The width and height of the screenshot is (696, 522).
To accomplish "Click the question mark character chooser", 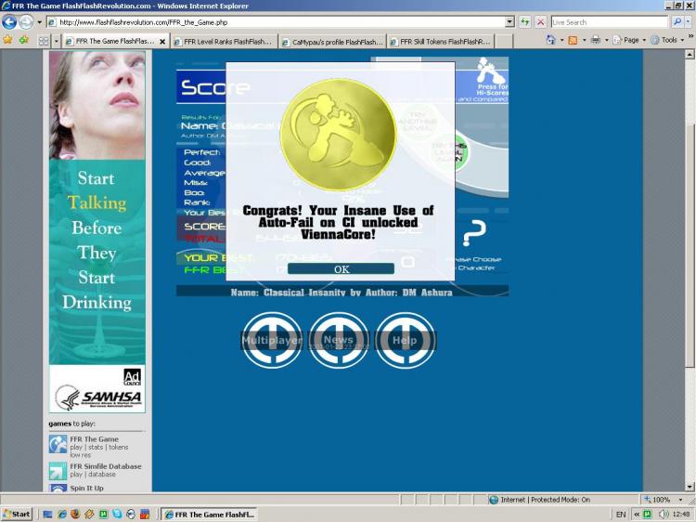I will pyautogui.click(x=474, y=233).
